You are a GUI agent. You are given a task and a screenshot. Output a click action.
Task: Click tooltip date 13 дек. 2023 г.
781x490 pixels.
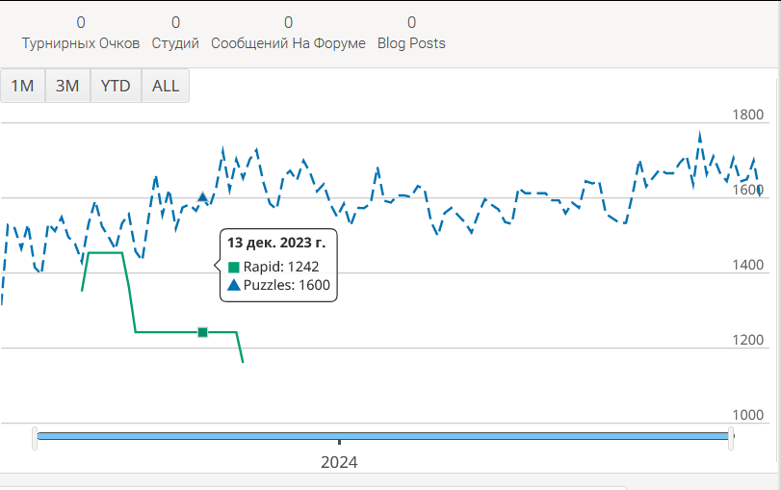276,243
